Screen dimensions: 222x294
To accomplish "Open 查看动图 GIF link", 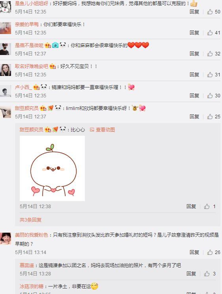I will [102, 129].
